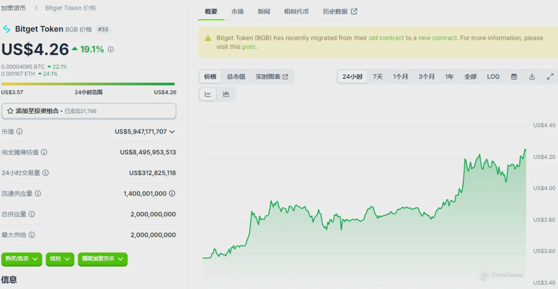Viewport: 558px width, 289px height.
Task: Select the 3个月 time range
Action: (426, 76)
